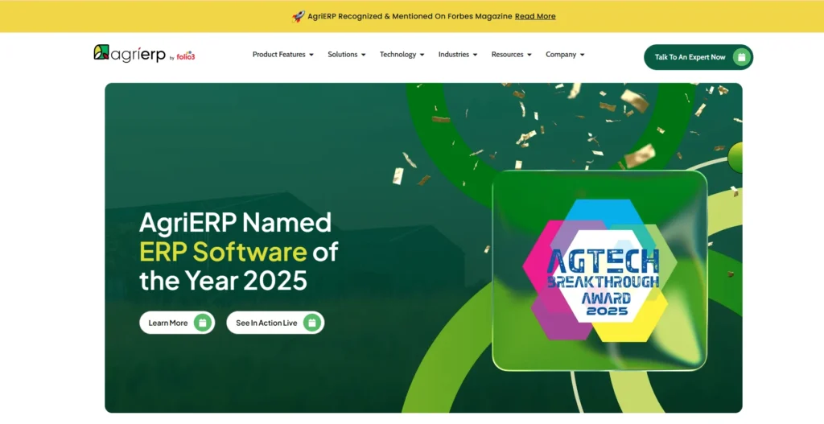Follow the Read More link about Forbes

[x=535, y=16]
